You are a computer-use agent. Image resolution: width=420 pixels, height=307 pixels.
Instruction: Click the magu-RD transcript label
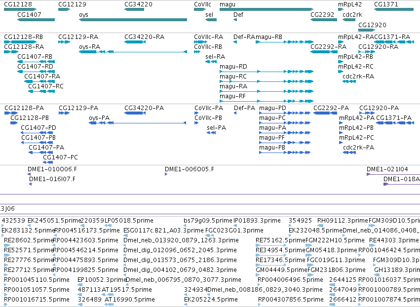(233, 66)
